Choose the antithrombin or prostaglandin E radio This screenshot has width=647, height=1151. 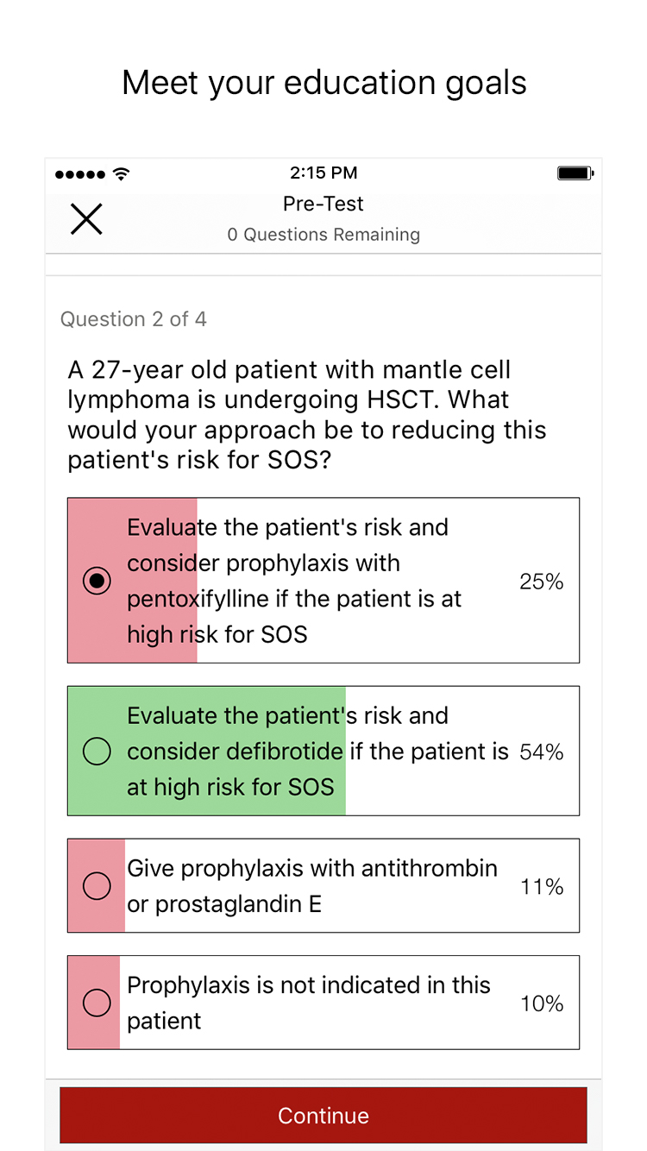[x=97, y=885]
